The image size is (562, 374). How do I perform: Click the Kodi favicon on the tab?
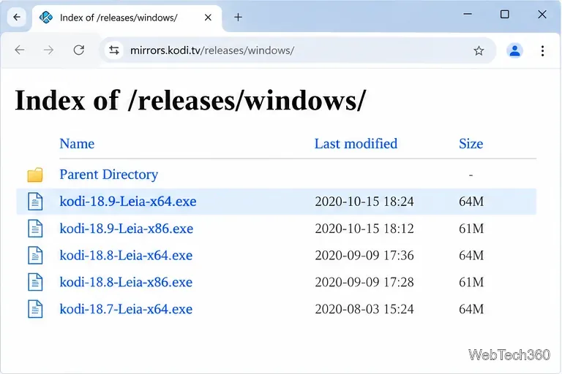(46, 18)
